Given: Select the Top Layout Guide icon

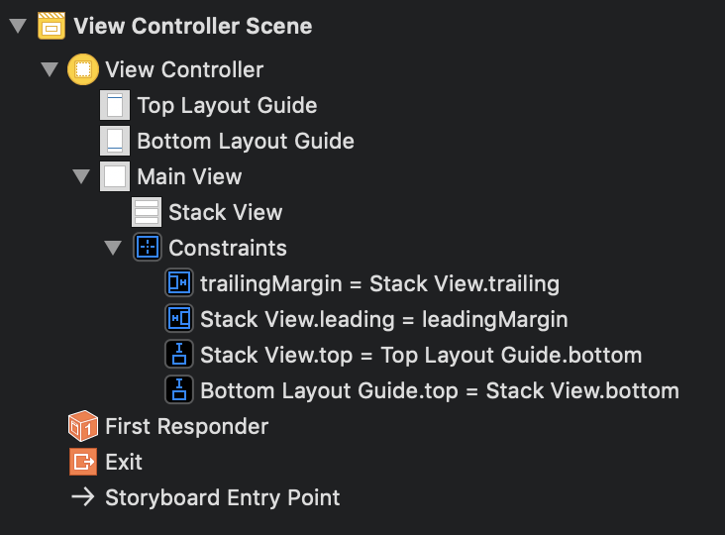Looking at the screenshot, I should point(115,105).
